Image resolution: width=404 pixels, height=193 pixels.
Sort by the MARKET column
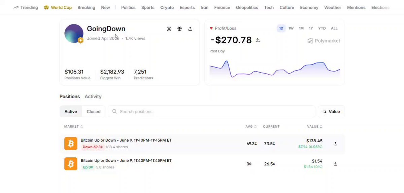tap(73, 127)
